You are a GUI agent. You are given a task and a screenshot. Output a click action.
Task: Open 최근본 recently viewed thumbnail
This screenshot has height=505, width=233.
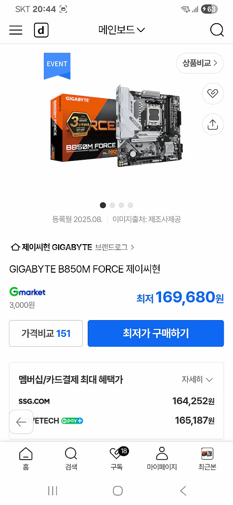click(207, 459)
